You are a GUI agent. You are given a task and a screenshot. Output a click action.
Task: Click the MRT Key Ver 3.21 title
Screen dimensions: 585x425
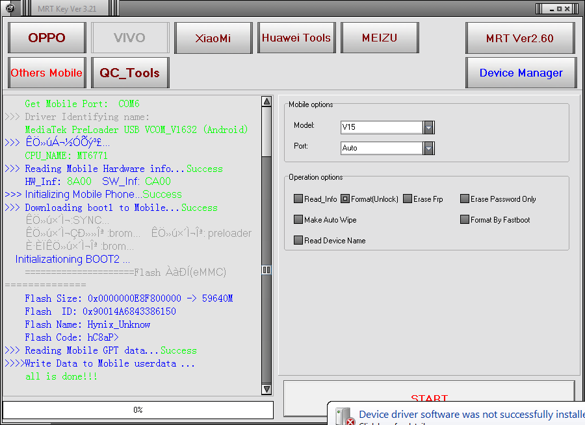[67, 8]
